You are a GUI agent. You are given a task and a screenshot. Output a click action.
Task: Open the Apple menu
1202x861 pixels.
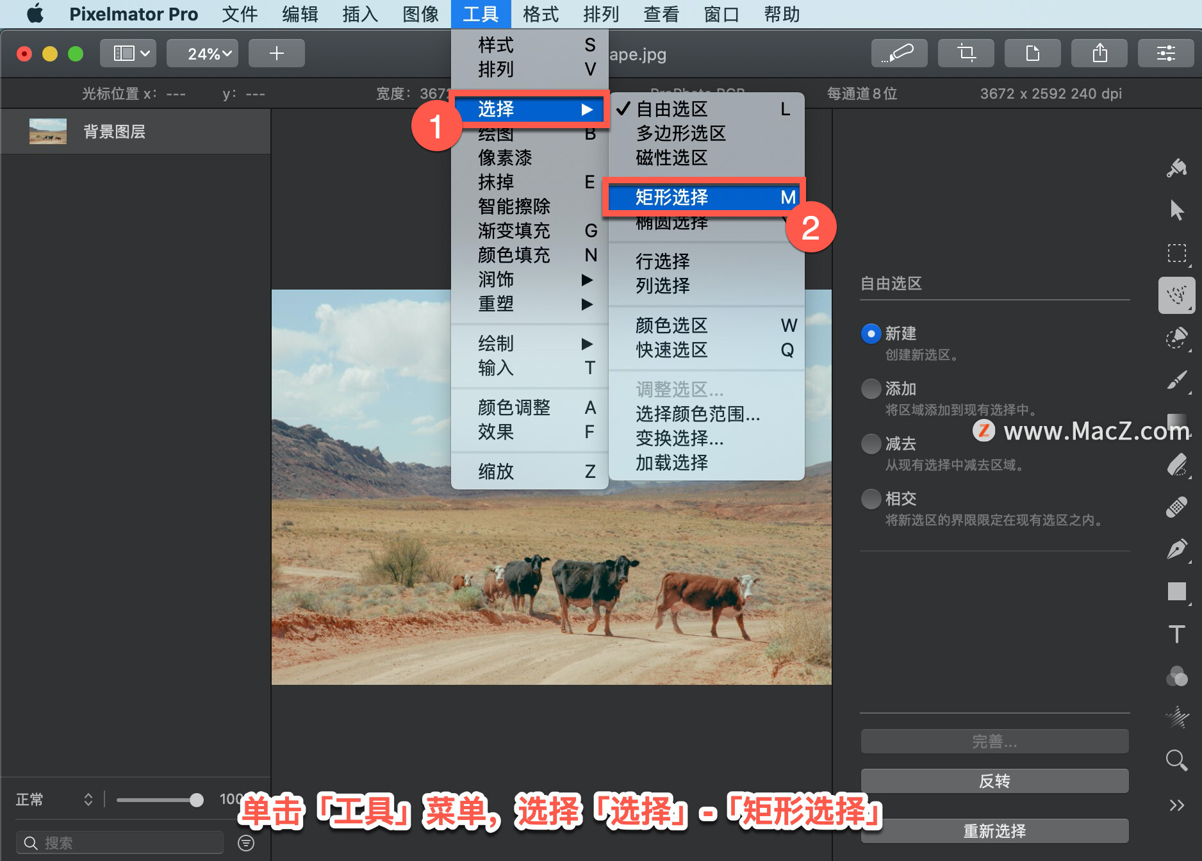coord(35,13)
